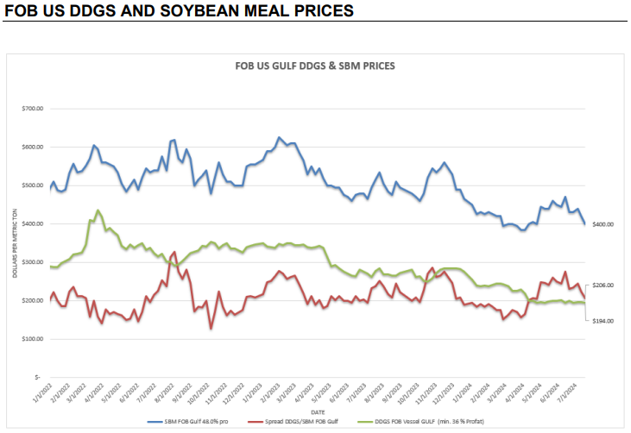Click the DOLLARS PER METRIC TON axis title
Viewport: 631px width, 433px height.
tap(15, 243)
